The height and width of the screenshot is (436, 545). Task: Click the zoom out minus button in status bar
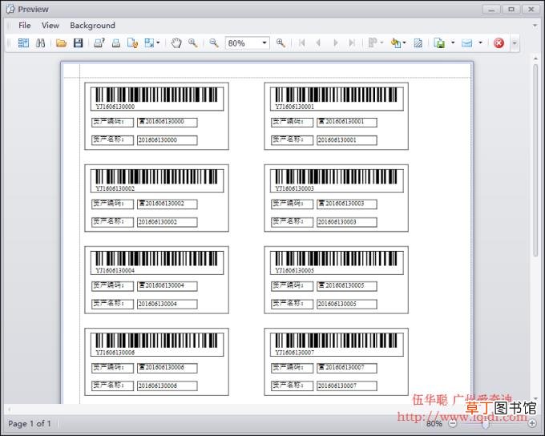[x=453, y=423]
